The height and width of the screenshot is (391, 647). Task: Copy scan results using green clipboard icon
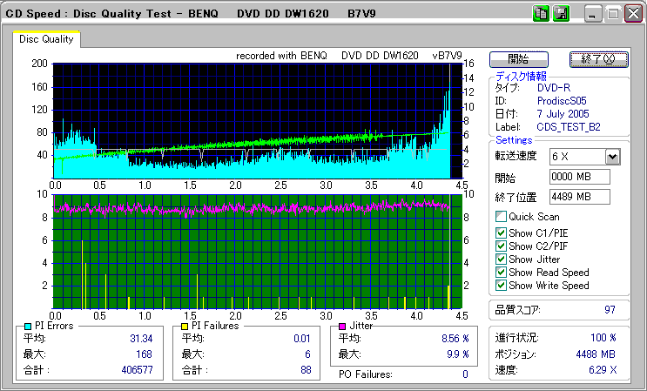[x=540, y=14]
